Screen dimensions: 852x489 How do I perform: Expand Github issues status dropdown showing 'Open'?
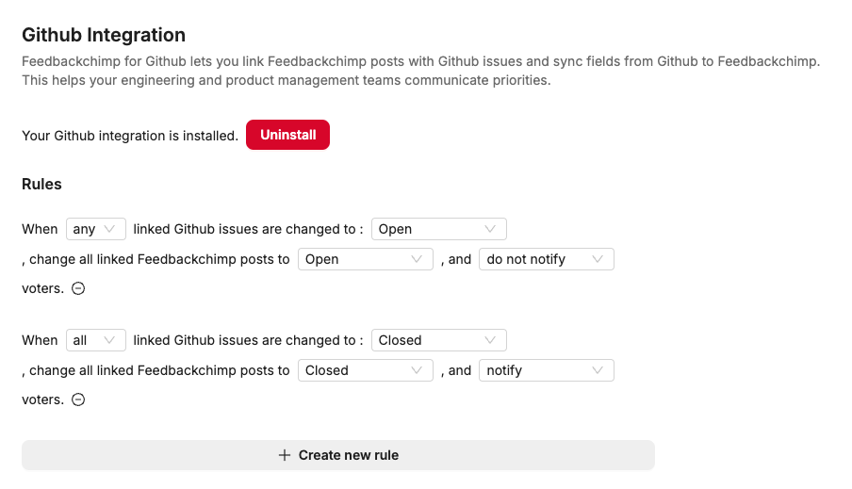point(439,229)
